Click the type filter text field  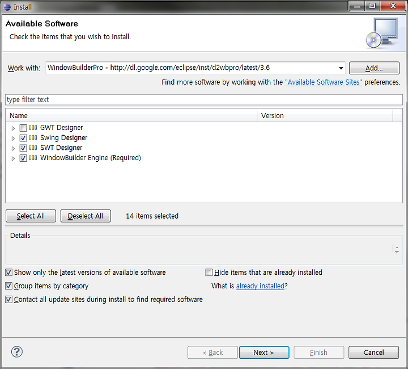tap(204, 99)
